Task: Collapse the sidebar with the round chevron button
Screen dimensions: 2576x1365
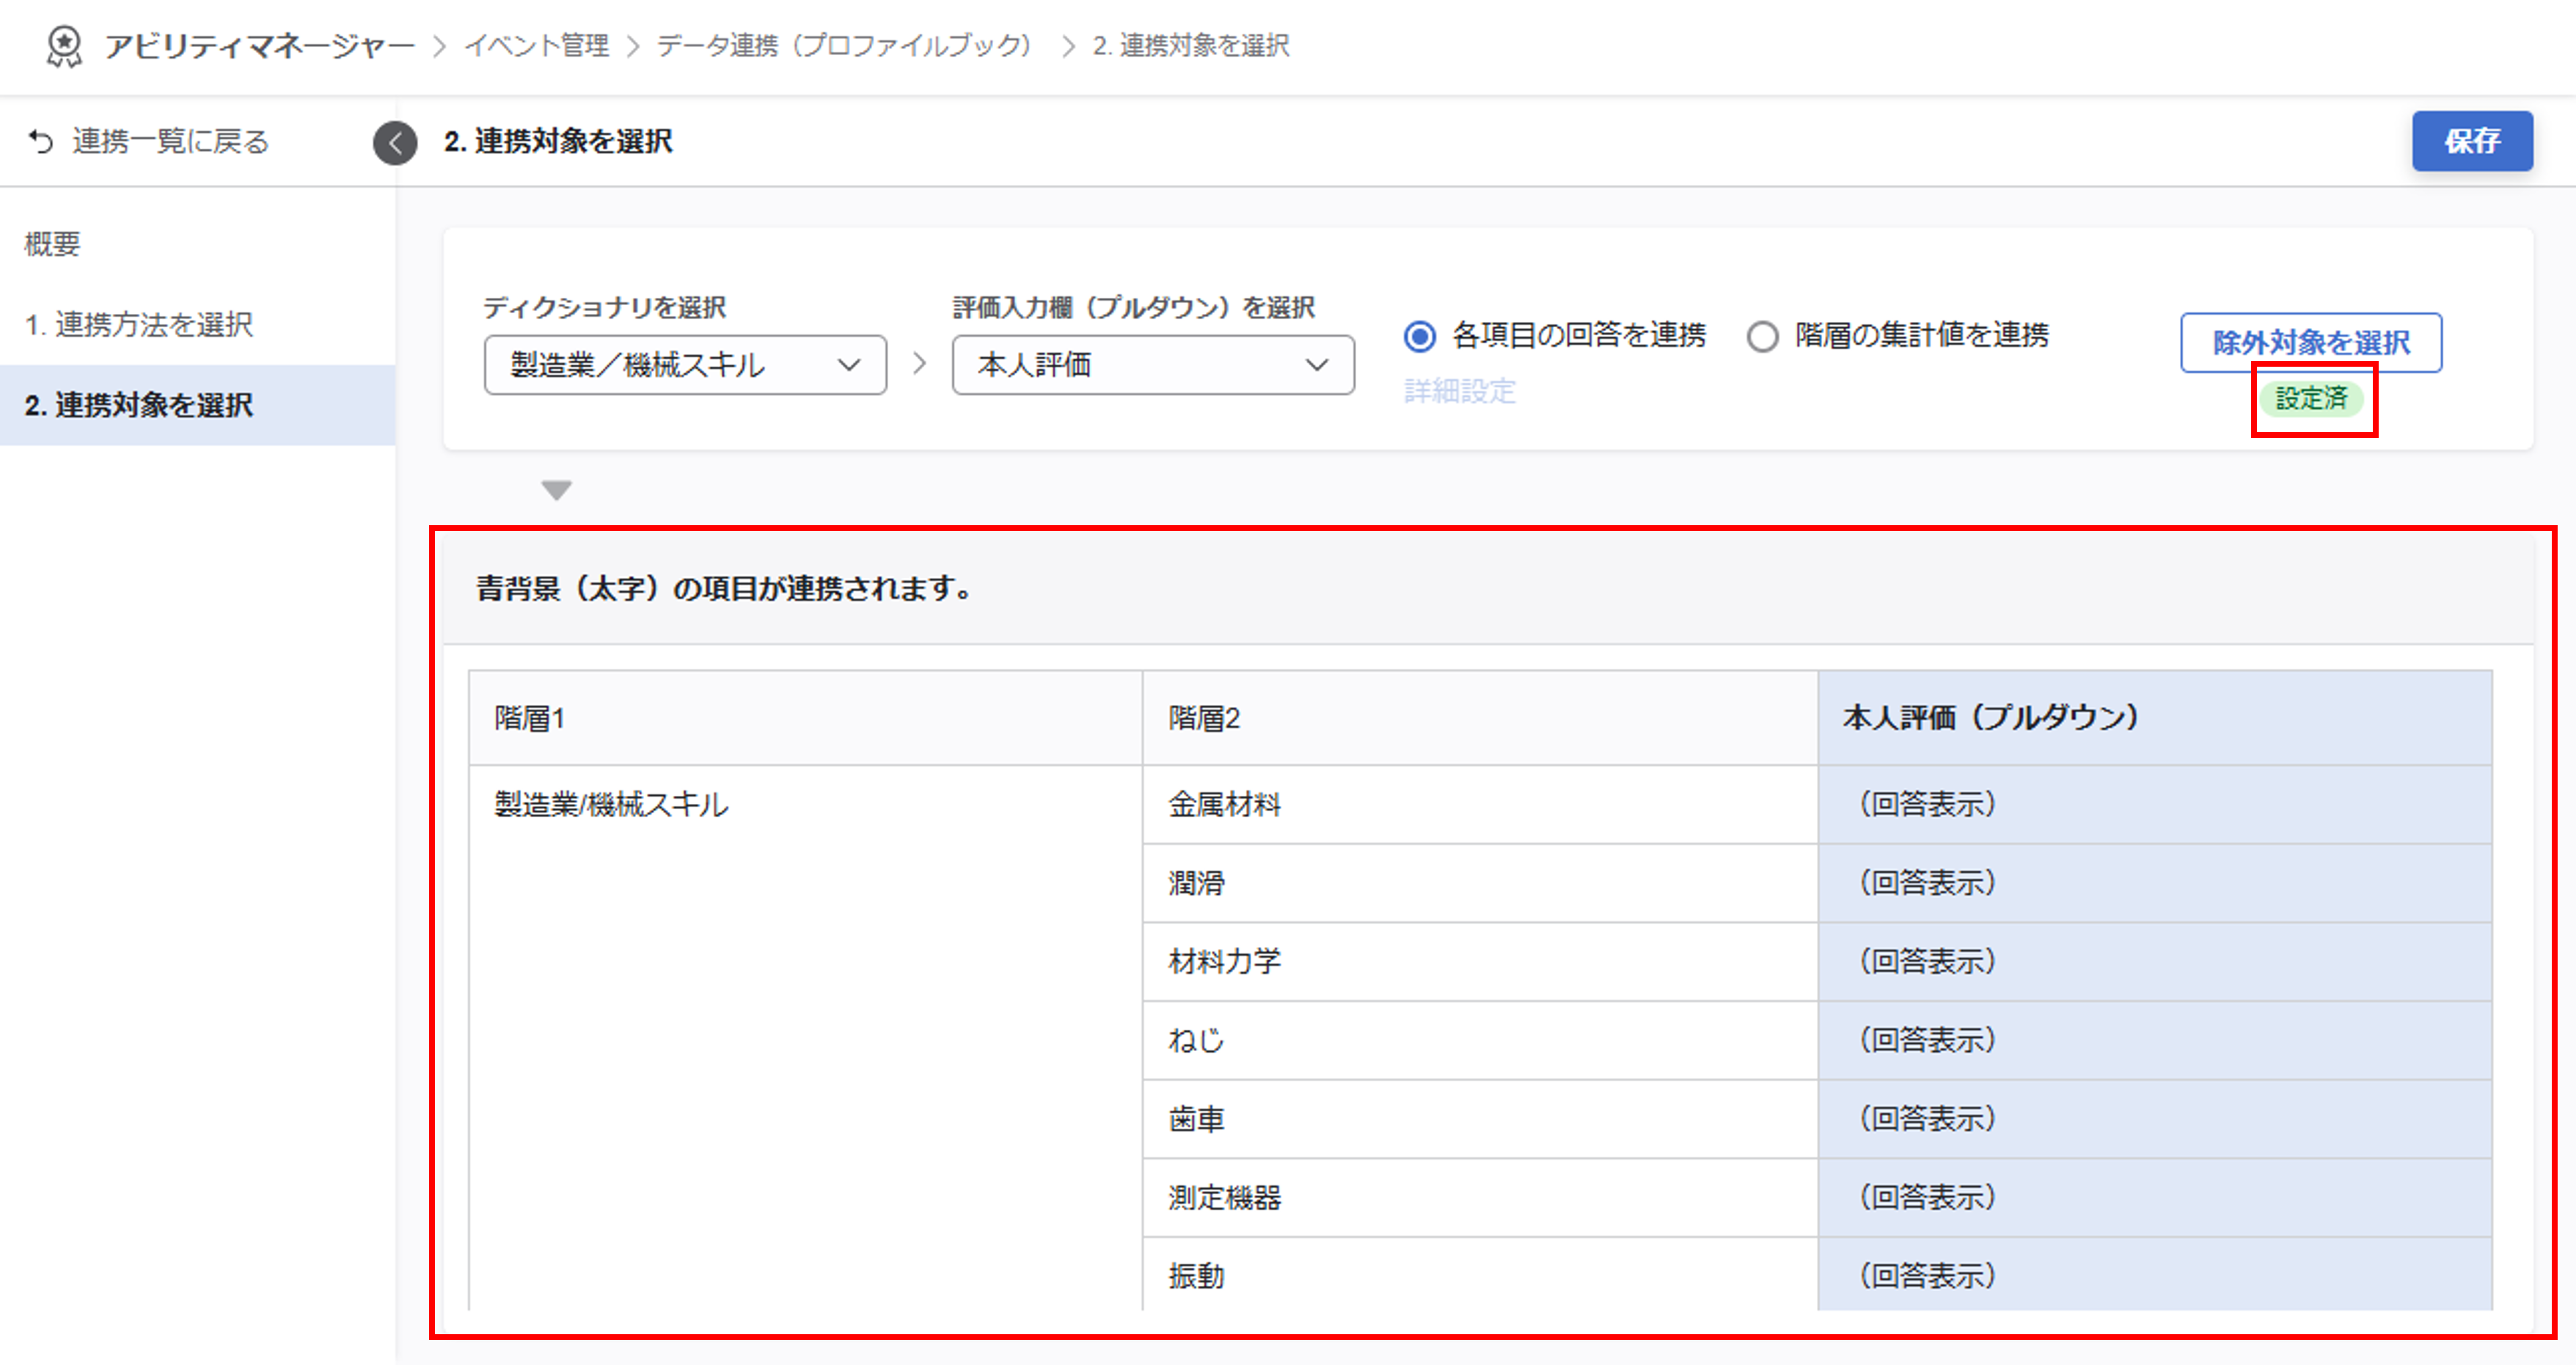Action: (395, 143)
